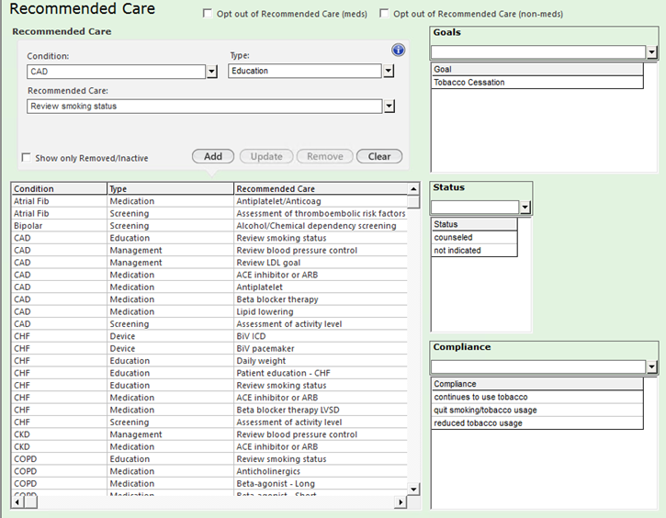Viewport: 666px width, 518px height.
Task: Select CAD Education Review smoking status row
Action: click(x=209, y=238)
